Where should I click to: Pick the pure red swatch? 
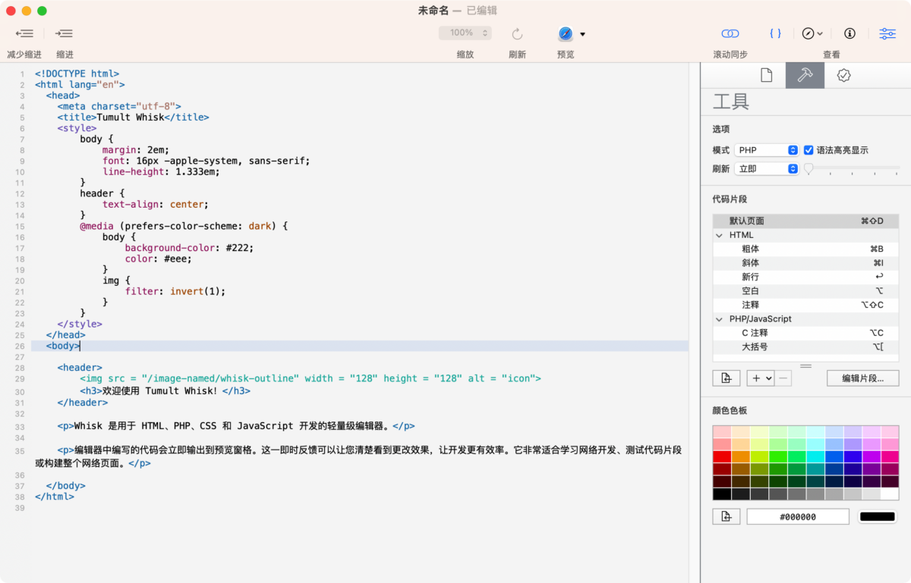point(722,456)
